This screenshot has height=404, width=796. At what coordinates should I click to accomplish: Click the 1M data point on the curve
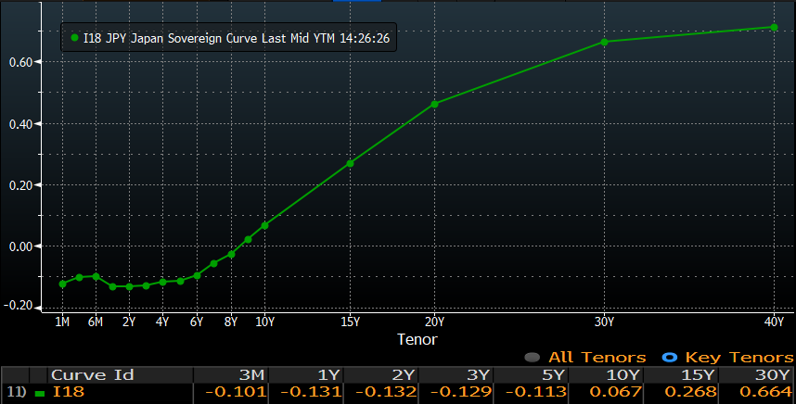62,284
